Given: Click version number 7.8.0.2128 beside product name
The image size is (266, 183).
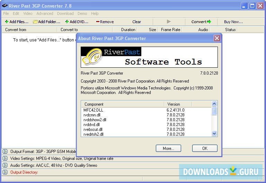Looking at the screenshot, I should (209, 73).
